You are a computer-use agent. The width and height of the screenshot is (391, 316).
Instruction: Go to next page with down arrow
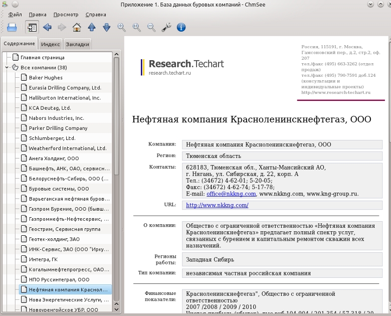coord(107,27)
